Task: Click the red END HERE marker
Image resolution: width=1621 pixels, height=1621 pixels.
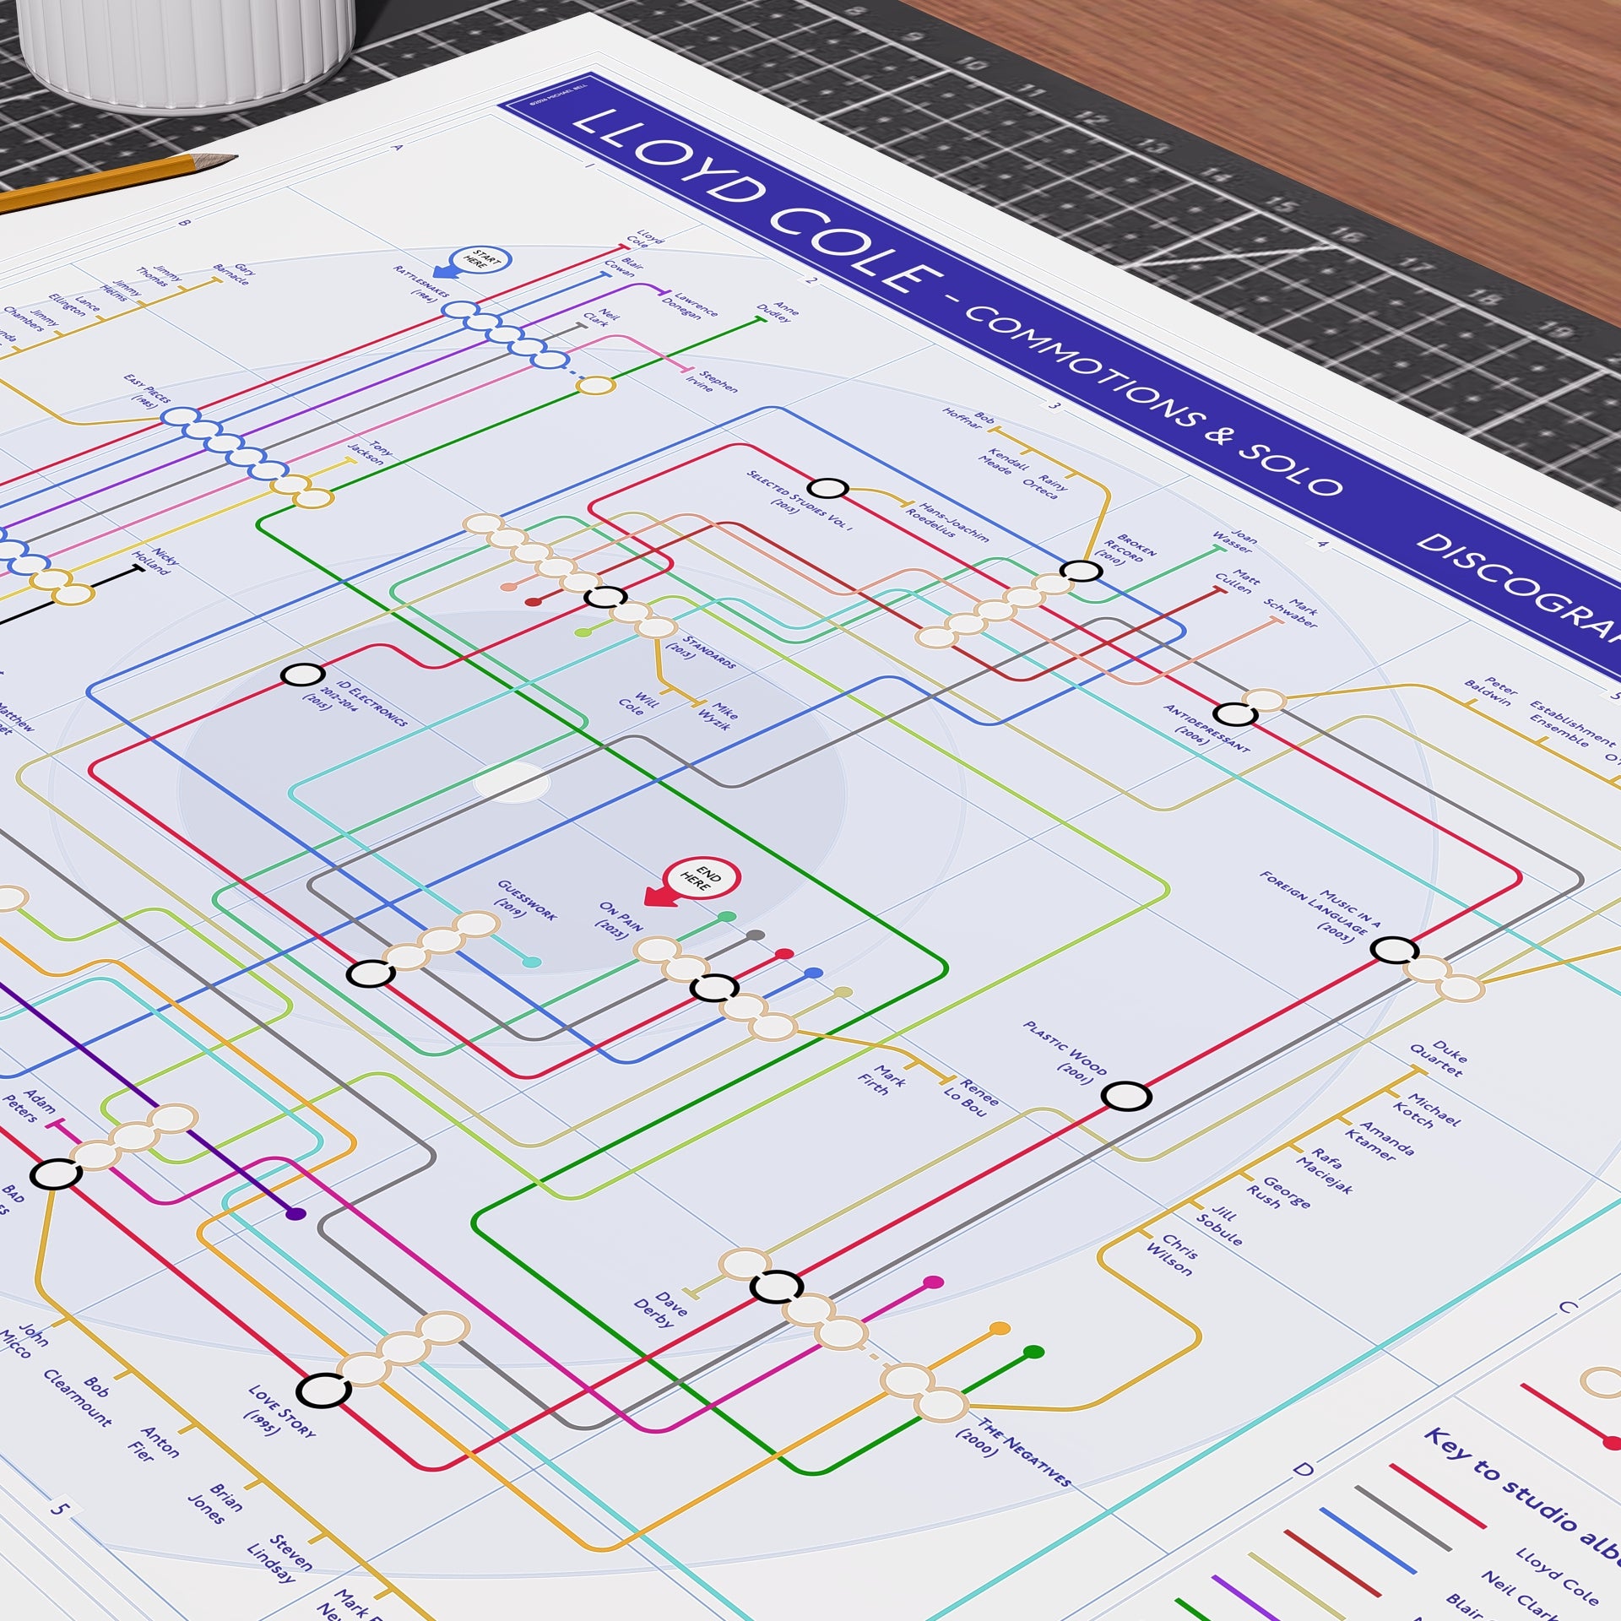Action: coord(694,882)
